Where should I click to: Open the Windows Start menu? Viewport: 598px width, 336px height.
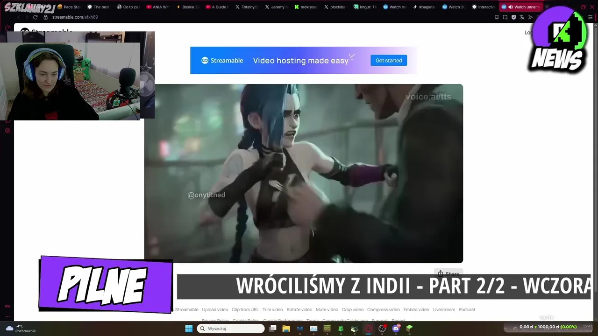pos(189,329)
